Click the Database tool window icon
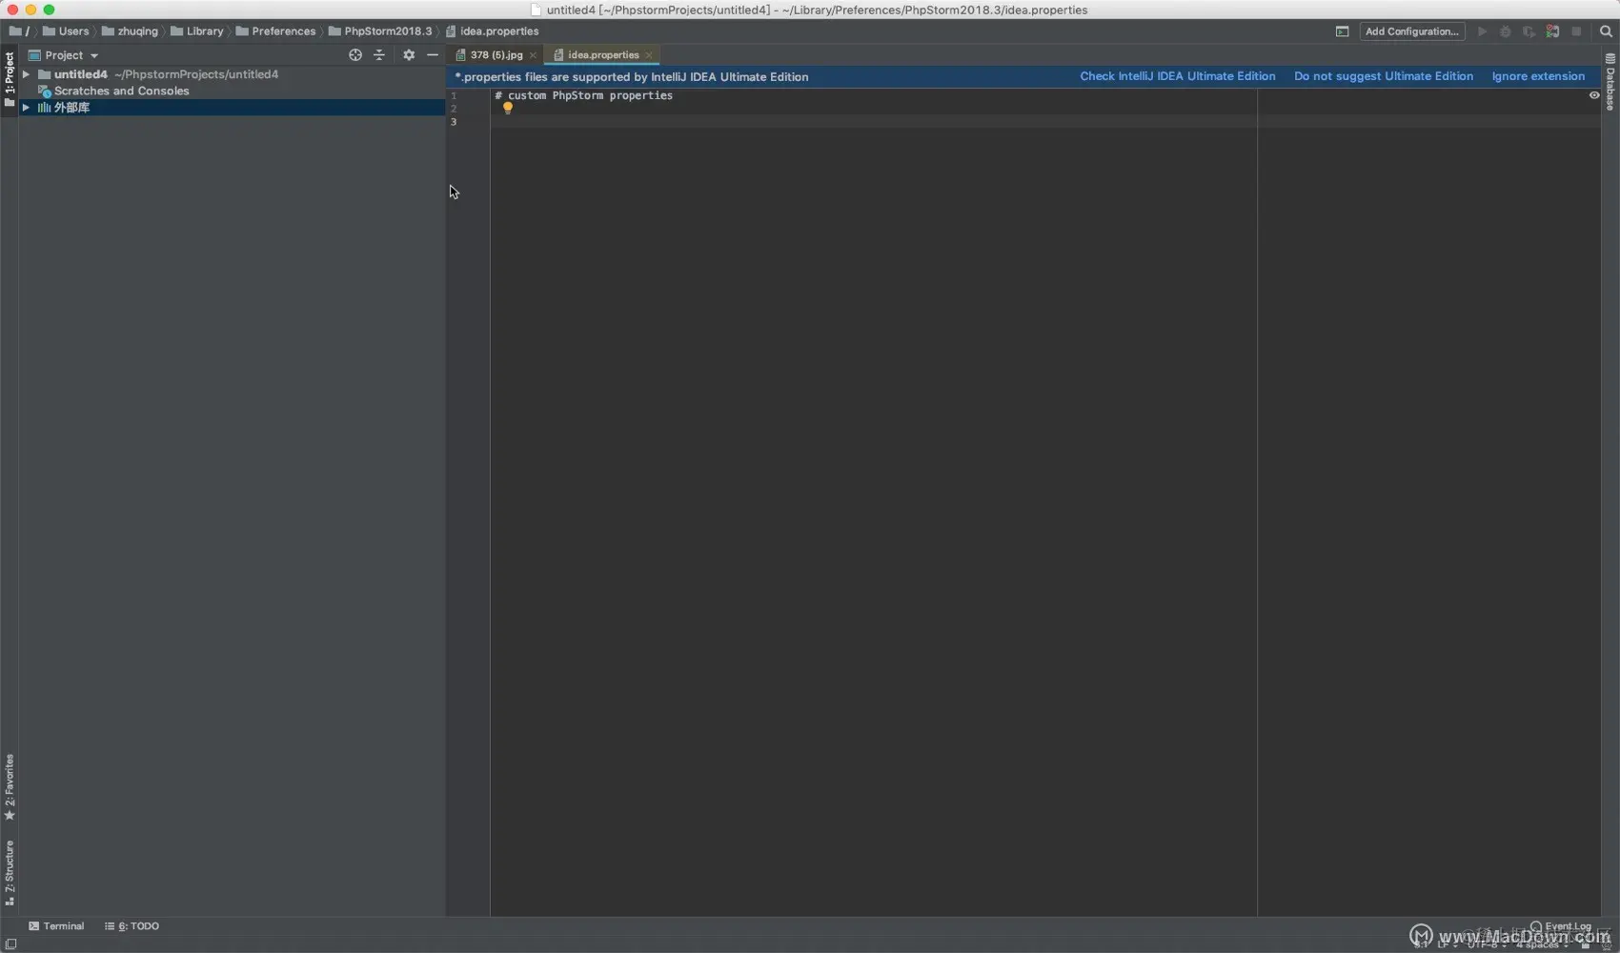 click(x=1610, y=59)
